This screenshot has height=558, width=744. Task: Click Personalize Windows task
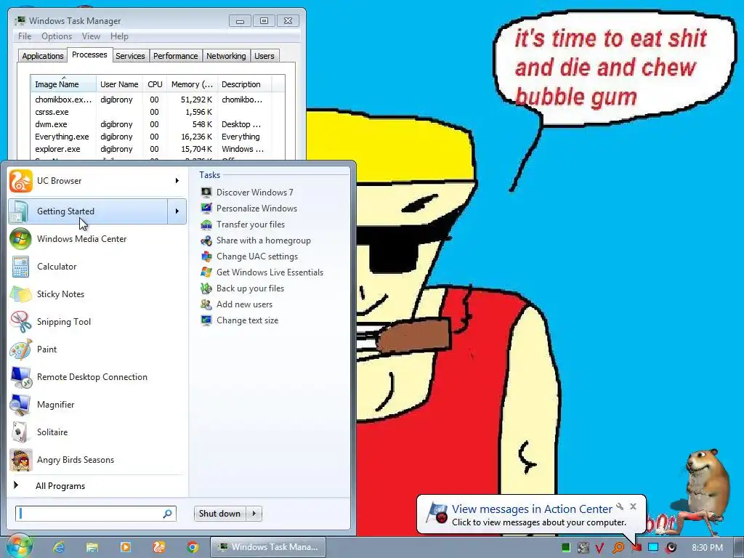pyautogui.click(x=248, y=209)
